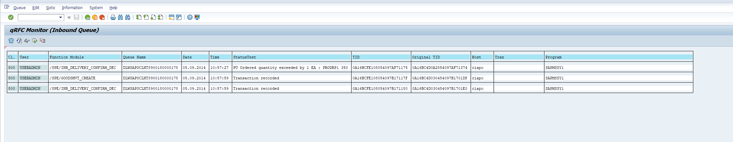Print the queue list with printer icon
The image size is (733, 142).
(113, 17)
